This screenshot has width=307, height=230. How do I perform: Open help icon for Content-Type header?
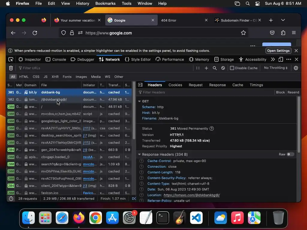click(x=142, y=184)
